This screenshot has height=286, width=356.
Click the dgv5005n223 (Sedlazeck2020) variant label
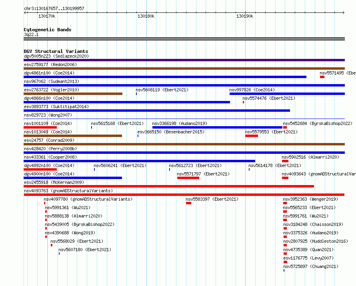(x=56, y=56)
